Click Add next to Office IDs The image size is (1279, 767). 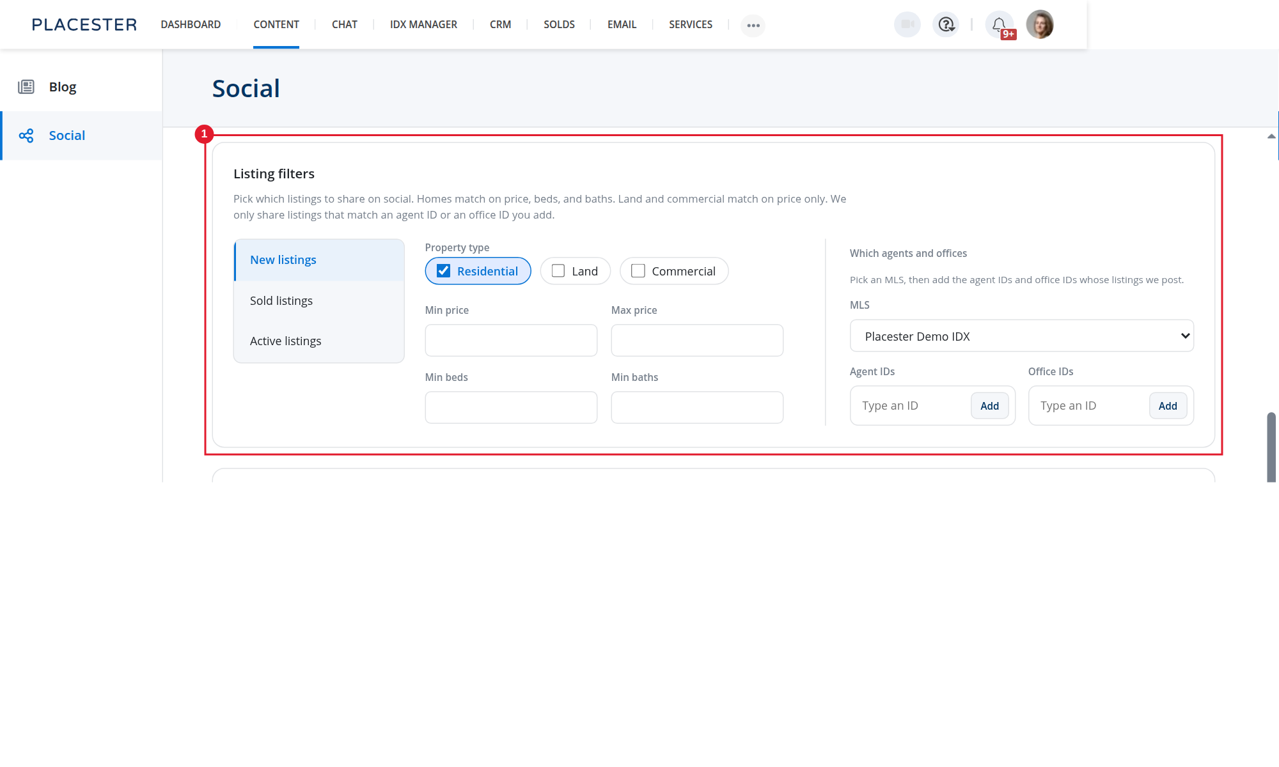1168,406
